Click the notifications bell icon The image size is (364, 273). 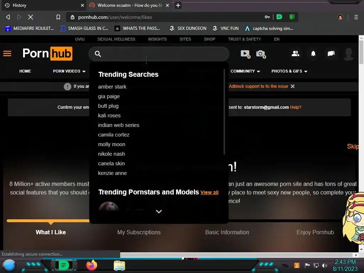click(x=313, y=54)
